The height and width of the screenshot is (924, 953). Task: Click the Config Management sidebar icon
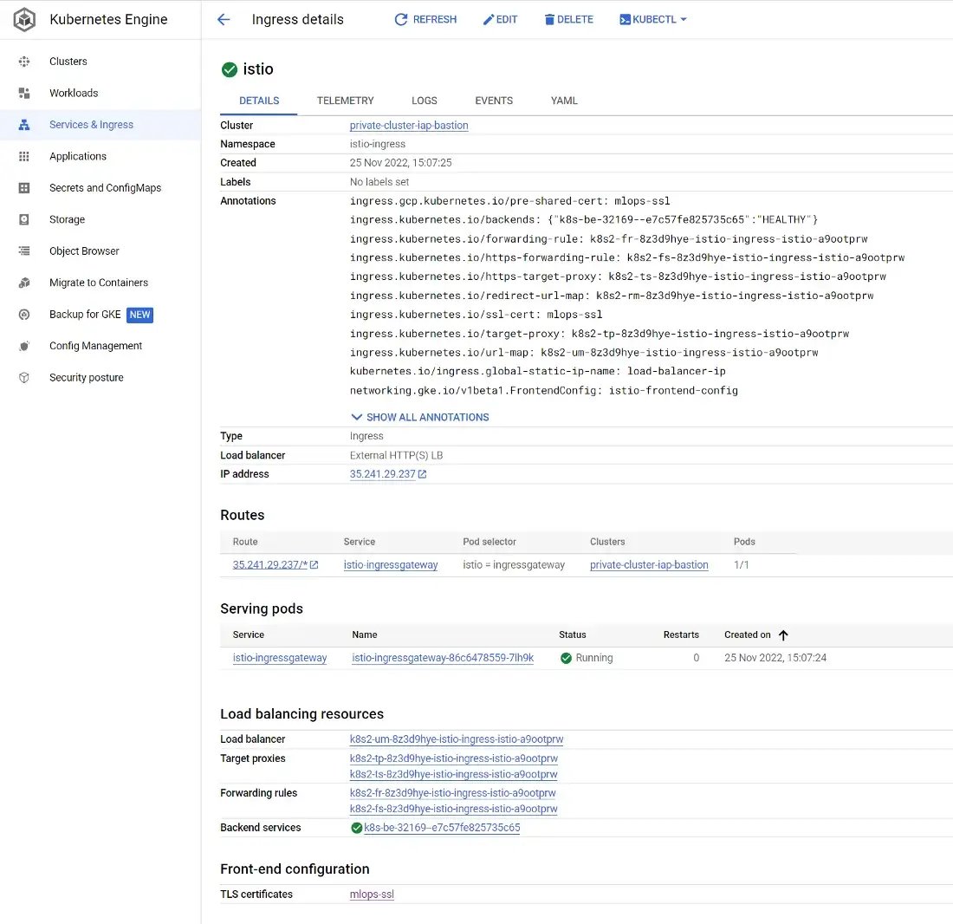click(24, 346)
